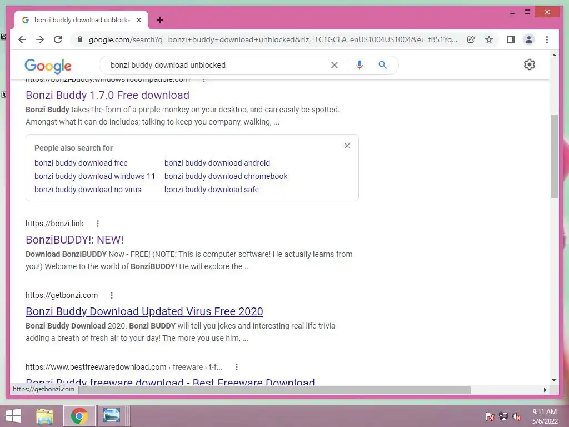Click the Chrome address bar URL
The width and height of the screenshot is (569, 427).
(x=273, y=39)
